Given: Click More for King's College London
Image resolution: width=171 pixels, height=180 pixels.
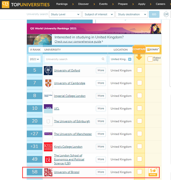Looking at the screenshot, I should point(101,147).
